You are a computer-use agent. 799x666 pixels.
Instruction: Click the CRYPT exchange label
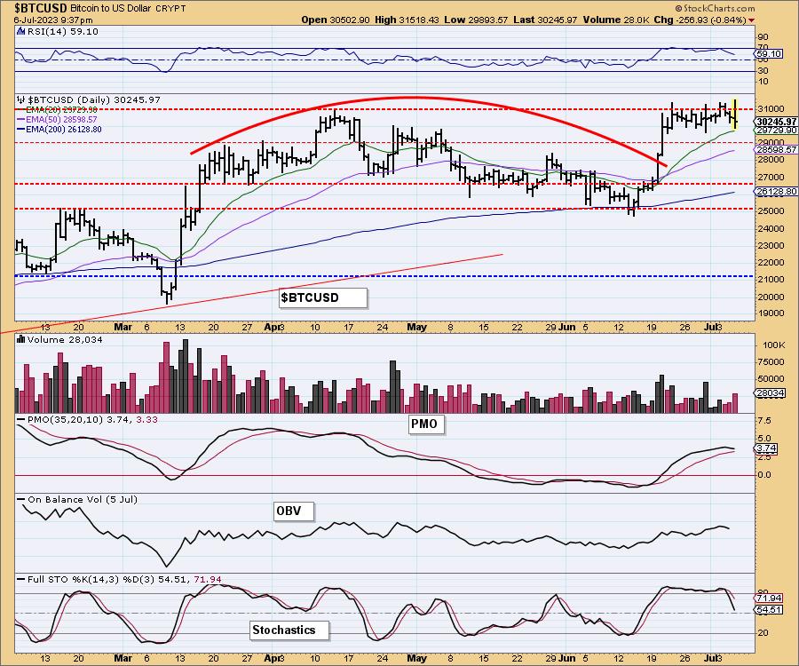coord(170,9)
